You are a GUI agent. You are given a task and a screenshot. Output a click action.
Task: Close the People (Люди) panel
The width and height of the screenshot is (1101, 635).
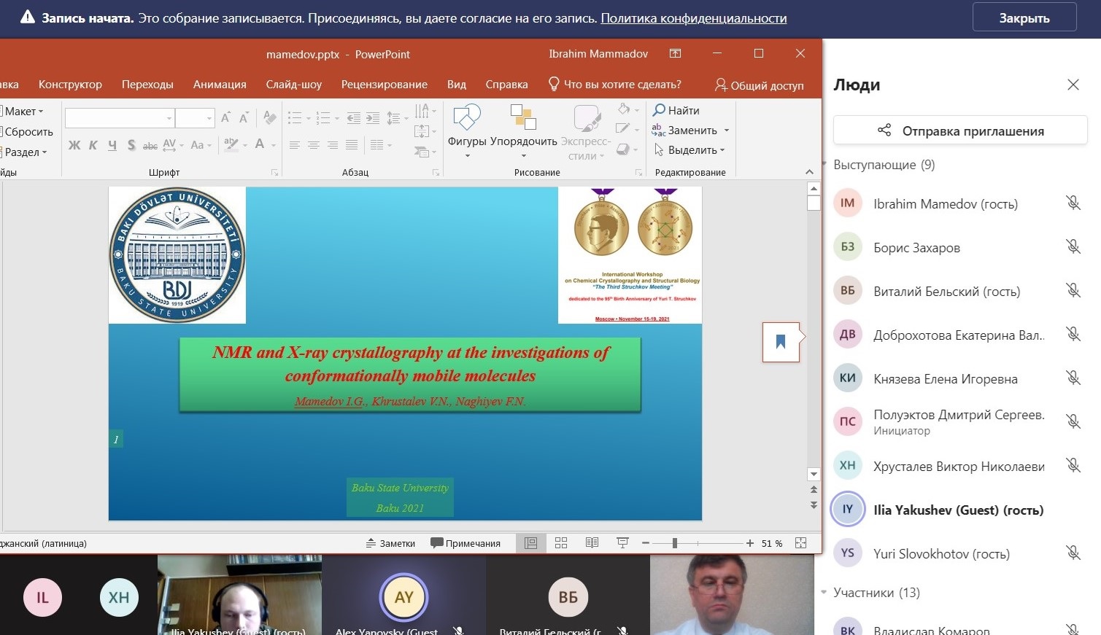click(x=1073, y=85)
